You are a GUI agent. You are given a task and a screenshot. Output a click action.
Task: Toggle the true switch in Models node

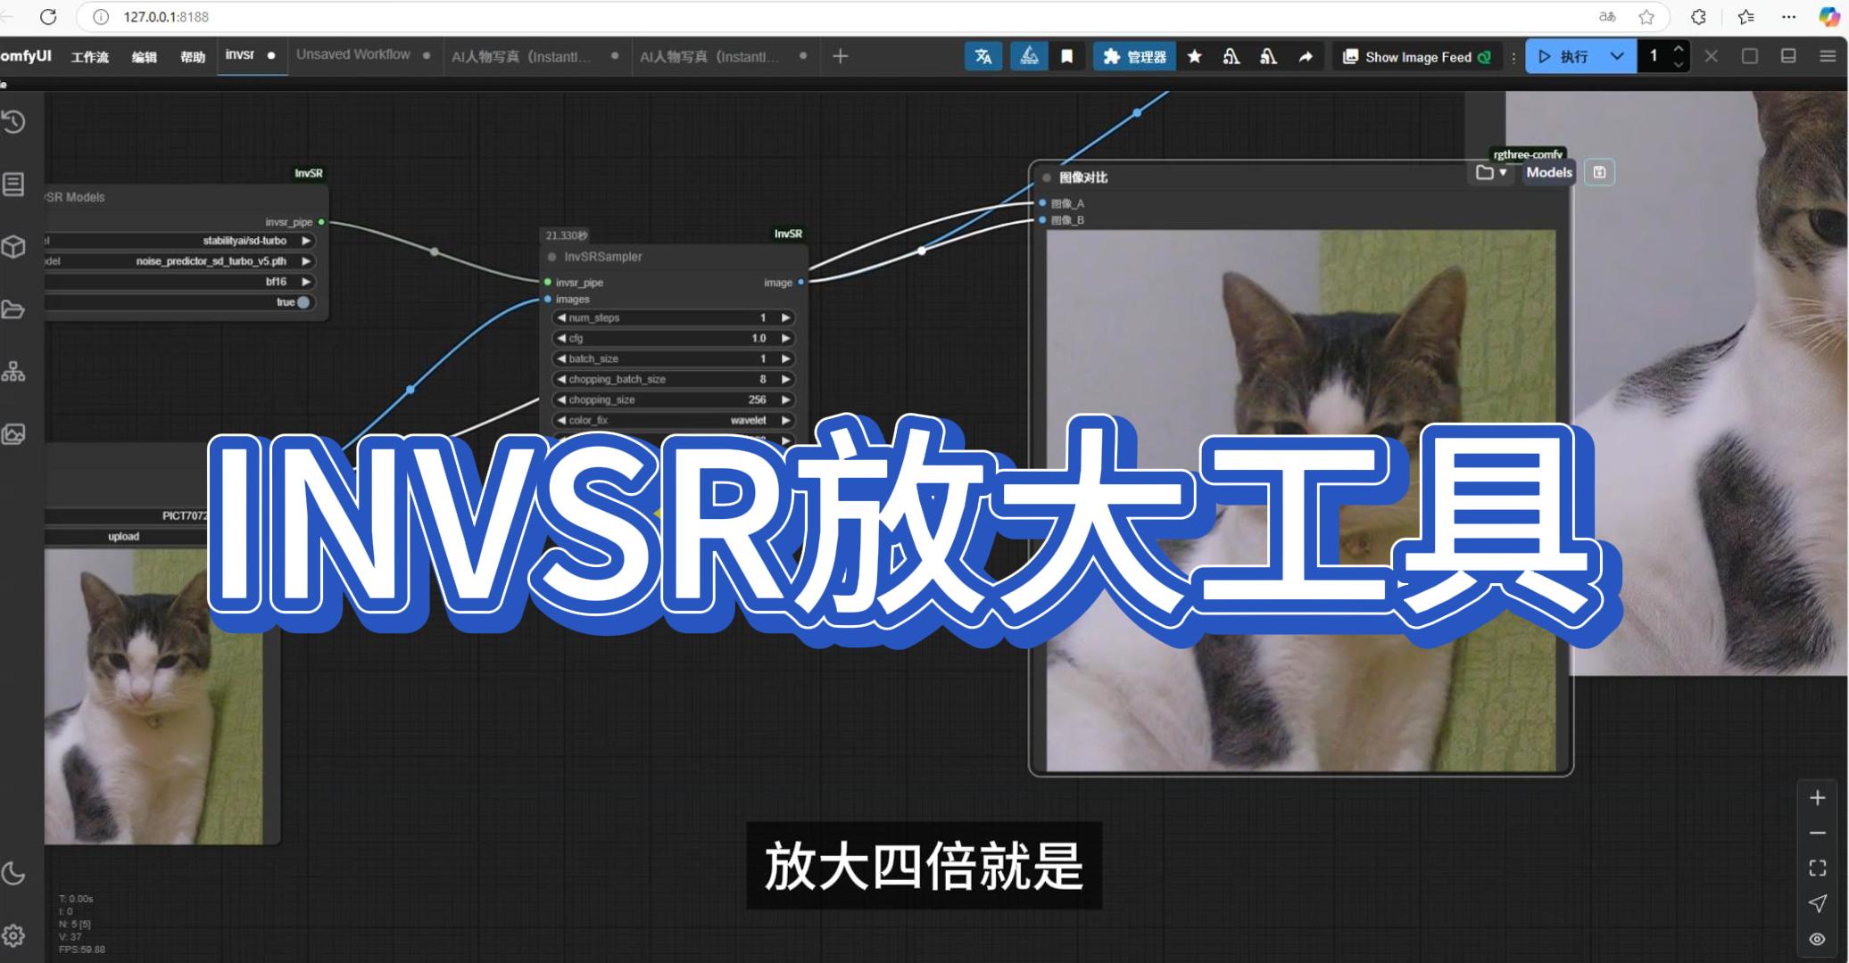click(x=303, y=302)
